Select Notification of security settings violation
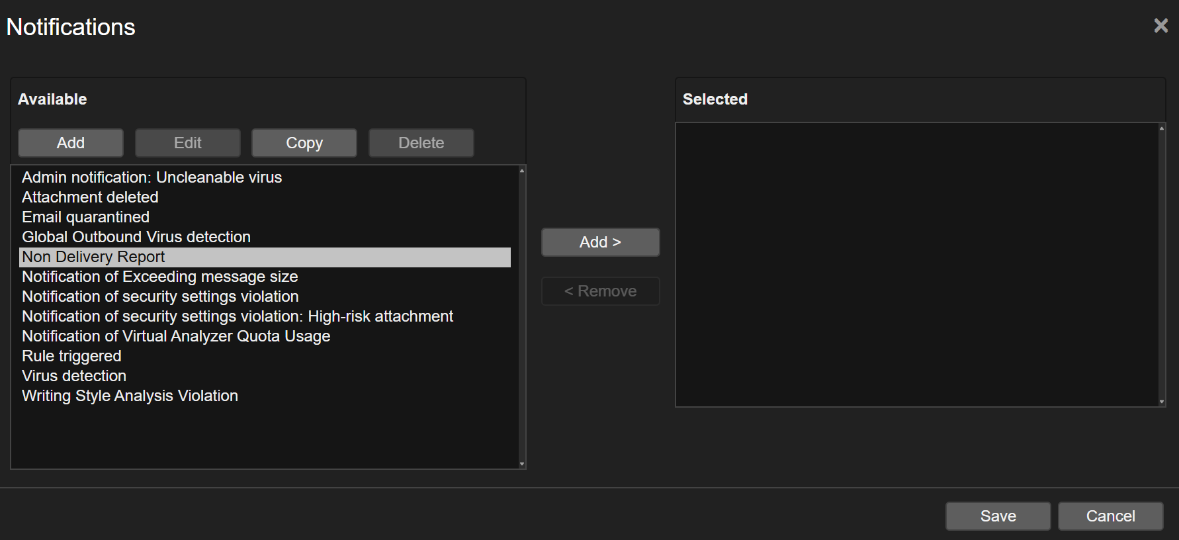 point(160,296)
